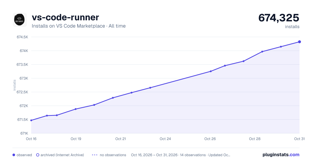Select the first data point at Oct 16
Image resolution: width=312 pixels, height=164 pixels.
pyautogui.click(x=31, y=120)
